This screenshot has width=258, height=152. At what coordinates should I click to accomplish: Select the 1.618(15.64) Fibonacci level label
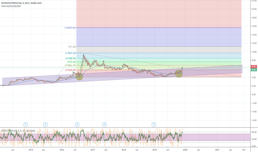[70, 28]
